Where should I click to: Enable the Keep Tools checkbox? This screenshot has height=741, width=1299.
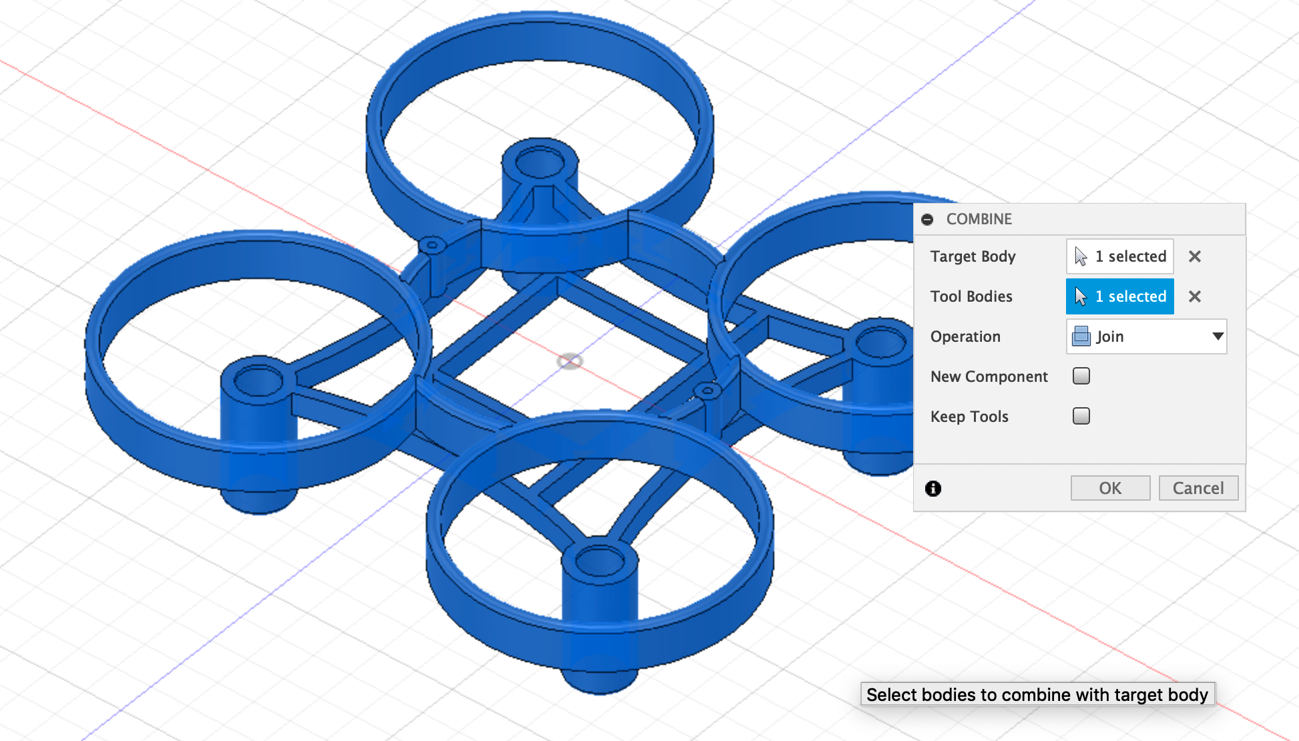(x=1081, y=416)
